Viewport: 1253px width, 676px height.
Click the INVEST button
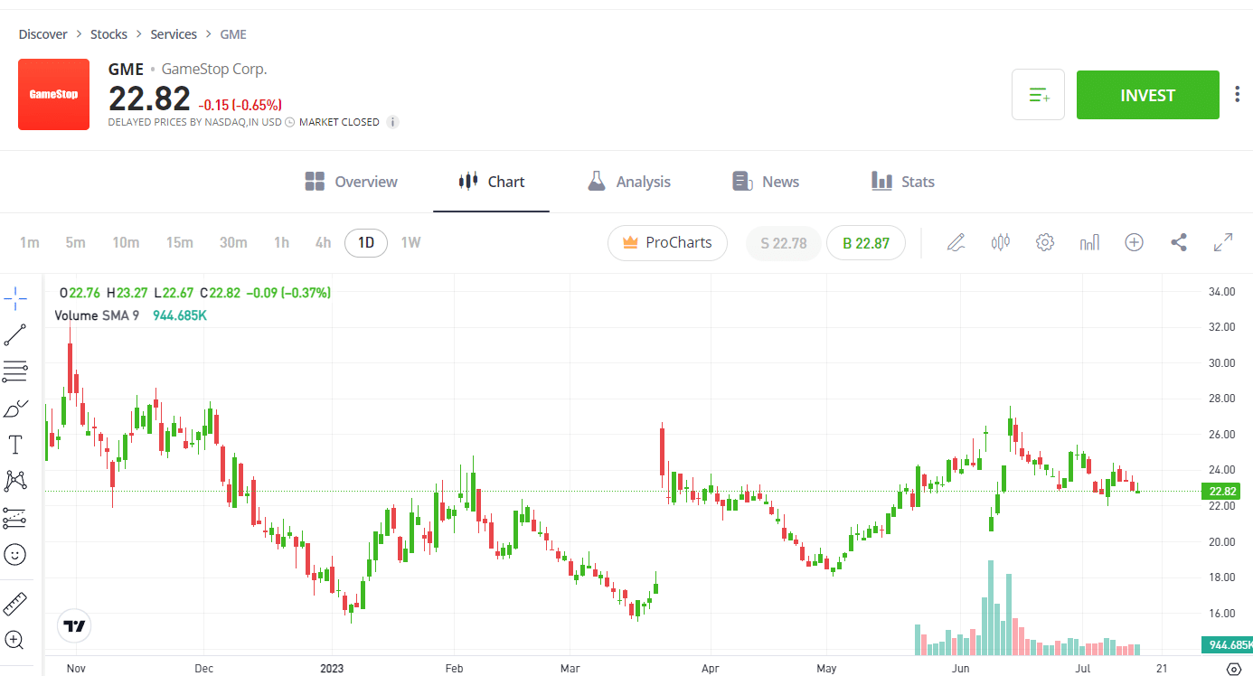pyautogui.click(x=1147, y=95)
